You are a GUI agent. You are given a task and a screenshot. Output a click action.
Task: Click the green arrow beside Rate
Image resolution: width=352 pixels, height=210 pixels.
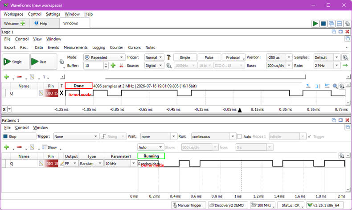[345, 66]
